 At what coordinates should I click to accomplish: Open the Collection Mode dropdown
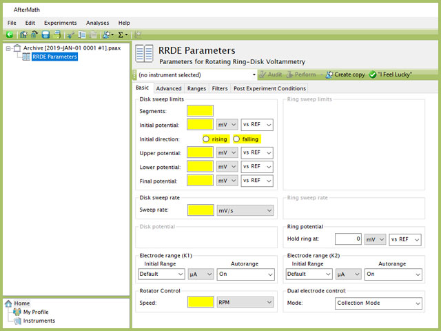(378, 303)
